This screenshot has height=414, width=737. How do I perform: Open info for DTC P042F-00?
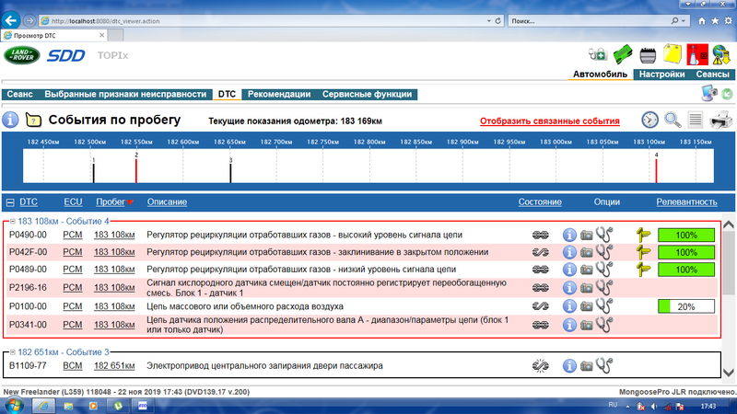click(569, 252)
